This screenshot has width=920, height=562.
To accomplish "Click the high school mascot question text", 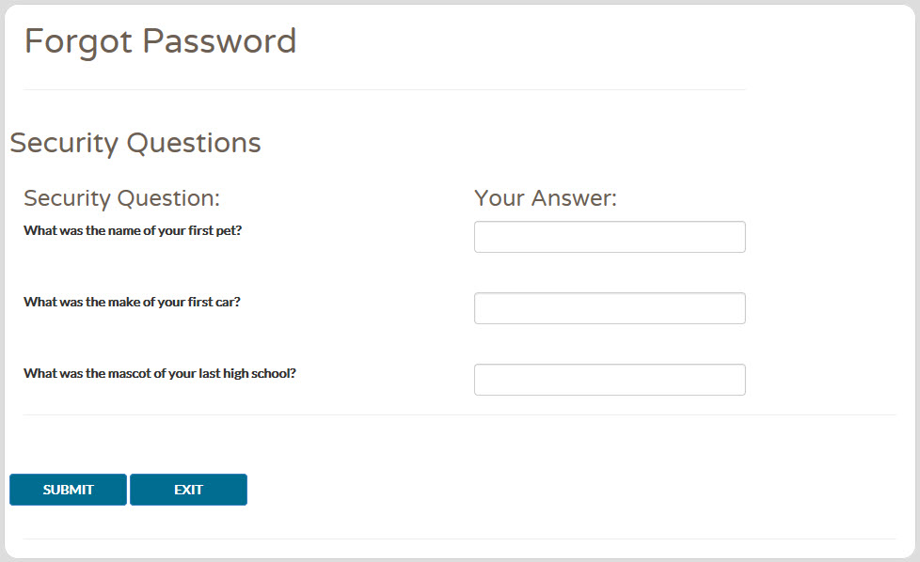I will click(160, 373).
